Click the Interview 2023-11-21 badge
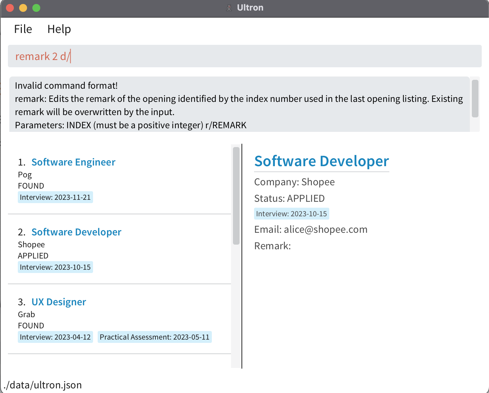 coord(55,197)
